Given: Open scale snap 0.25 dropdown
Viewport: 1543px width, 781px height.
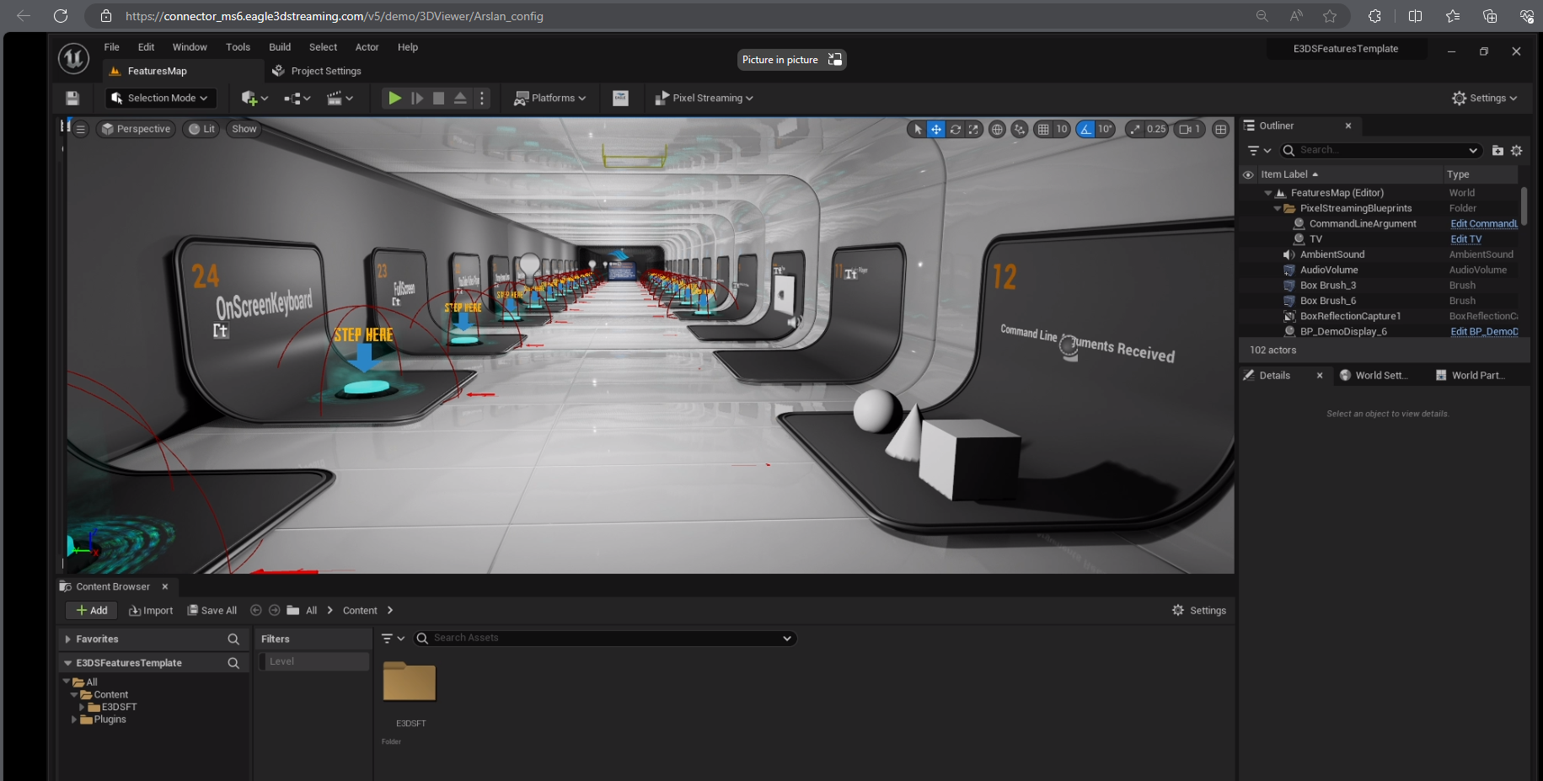Looking at the screenshot, I should click(1156, 129).
